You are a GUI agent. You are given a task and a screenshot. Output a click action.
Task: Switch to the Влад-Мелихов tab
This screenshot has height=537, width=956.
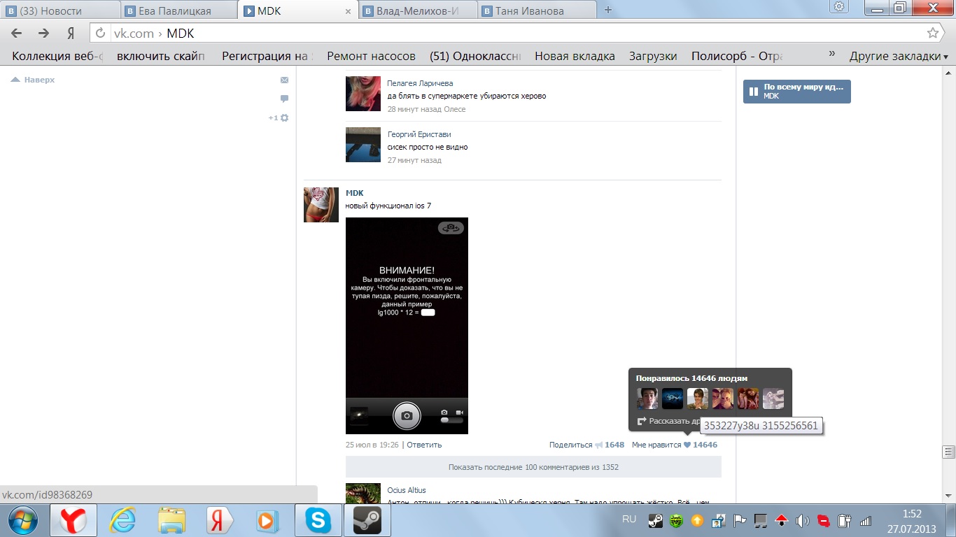coord(419,10)
